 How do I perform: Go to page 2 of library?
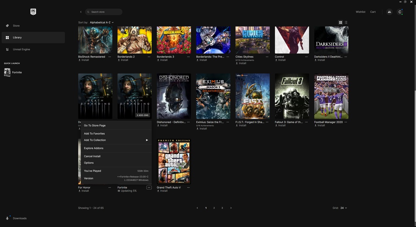click(x=214, y=208)
